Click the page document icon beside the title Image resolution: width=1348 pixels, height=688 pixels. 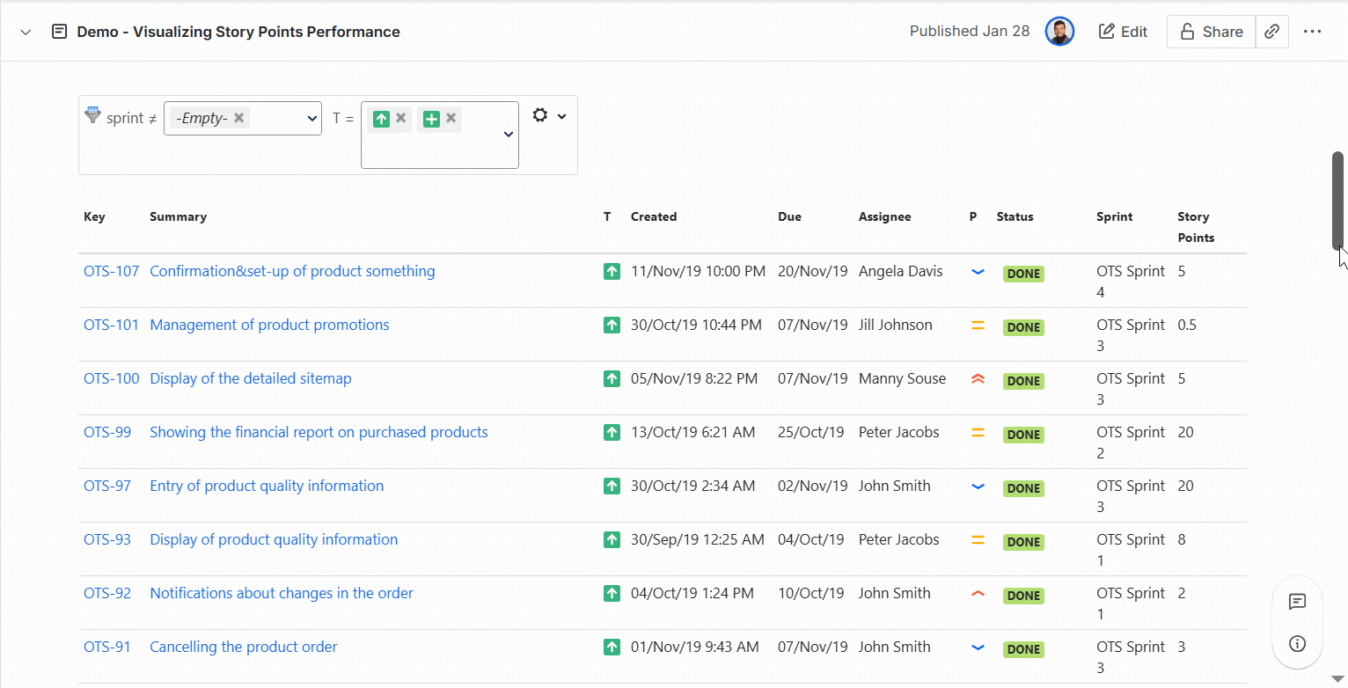point(58,31)
